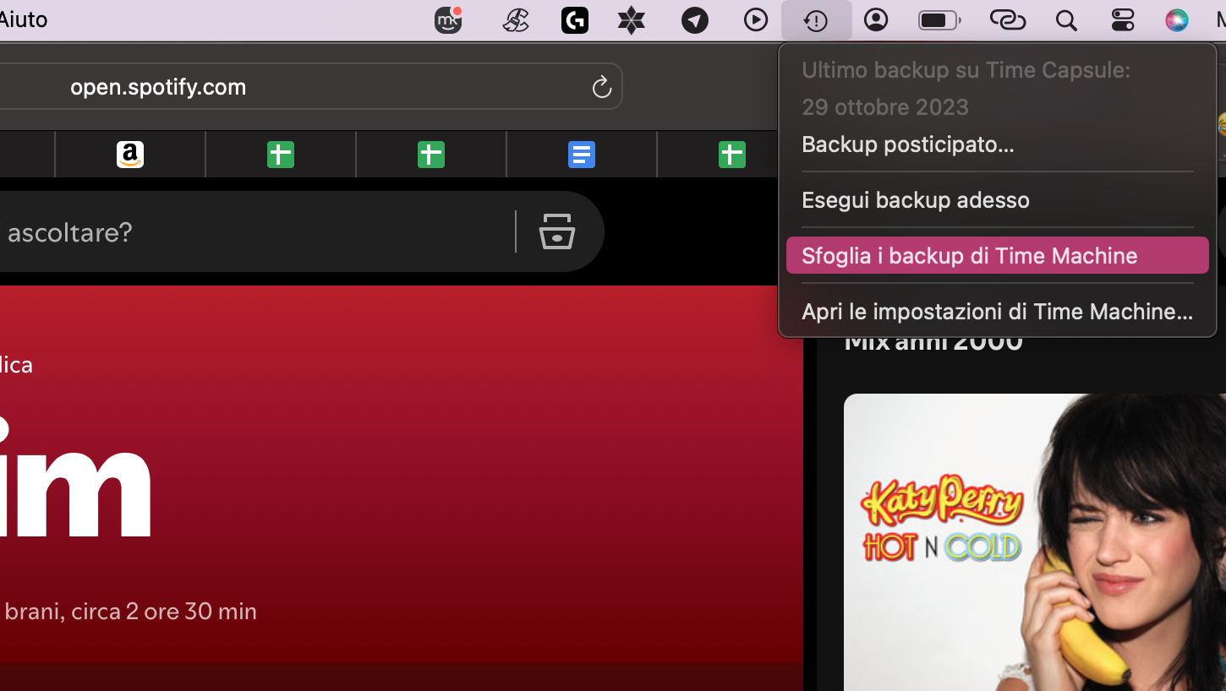1226x691 pixels.
Task: Switch to the first Google Sheets tab
Action: [x=280, y=154]
